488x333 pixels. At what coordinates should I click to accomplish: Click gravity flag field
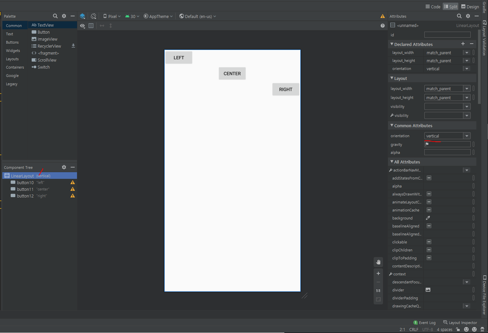coord(447,144)
